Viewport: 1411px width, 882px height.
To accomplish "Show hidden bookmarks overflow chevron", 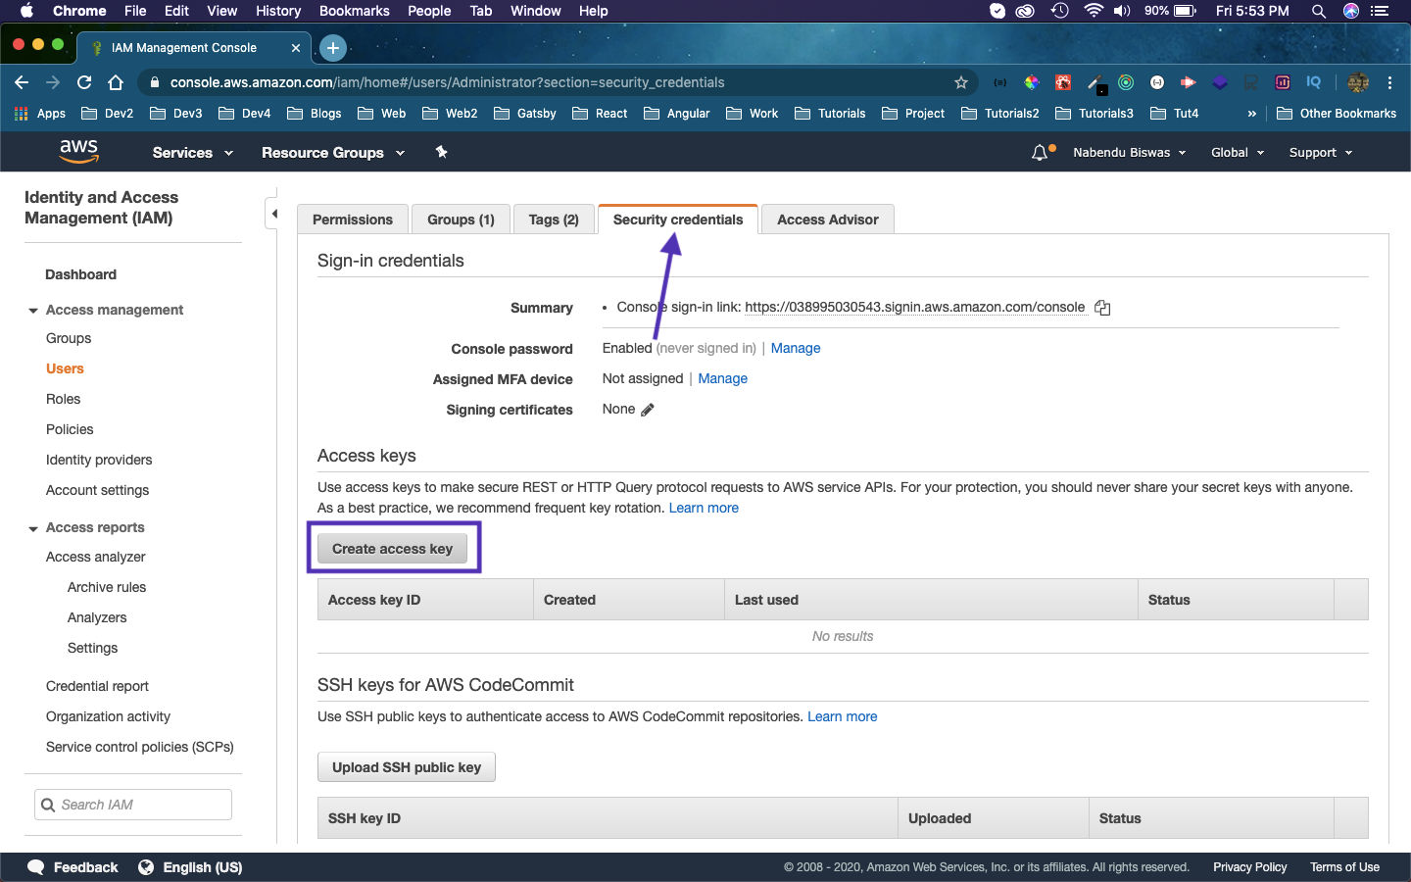I will click(x=1251, y=114).
